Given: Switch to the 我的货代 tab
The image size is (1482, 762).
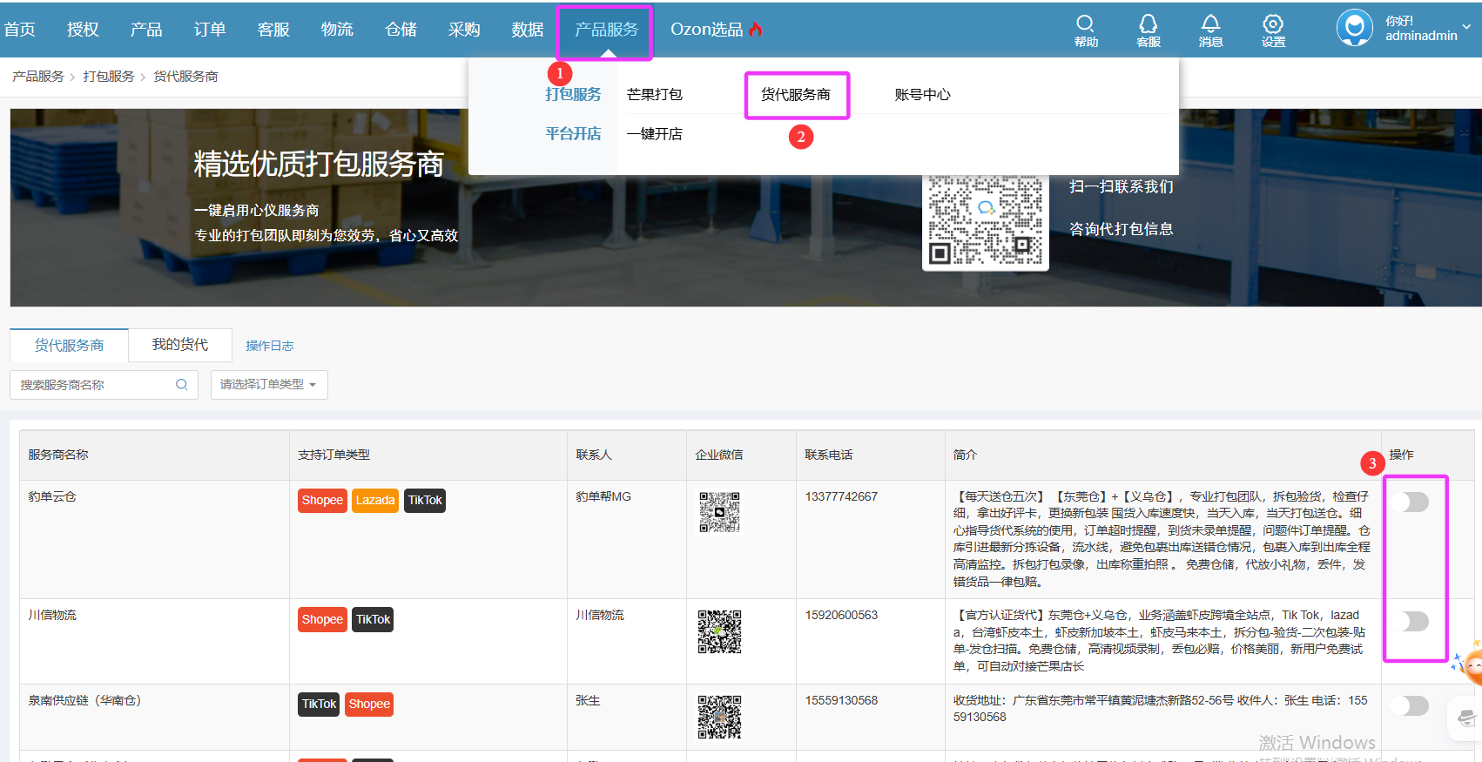Looking at the screenshot, I should point(180,345).
